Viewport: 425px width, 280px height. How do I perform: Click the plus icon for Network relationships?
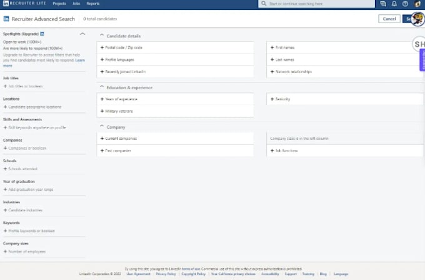272,71
